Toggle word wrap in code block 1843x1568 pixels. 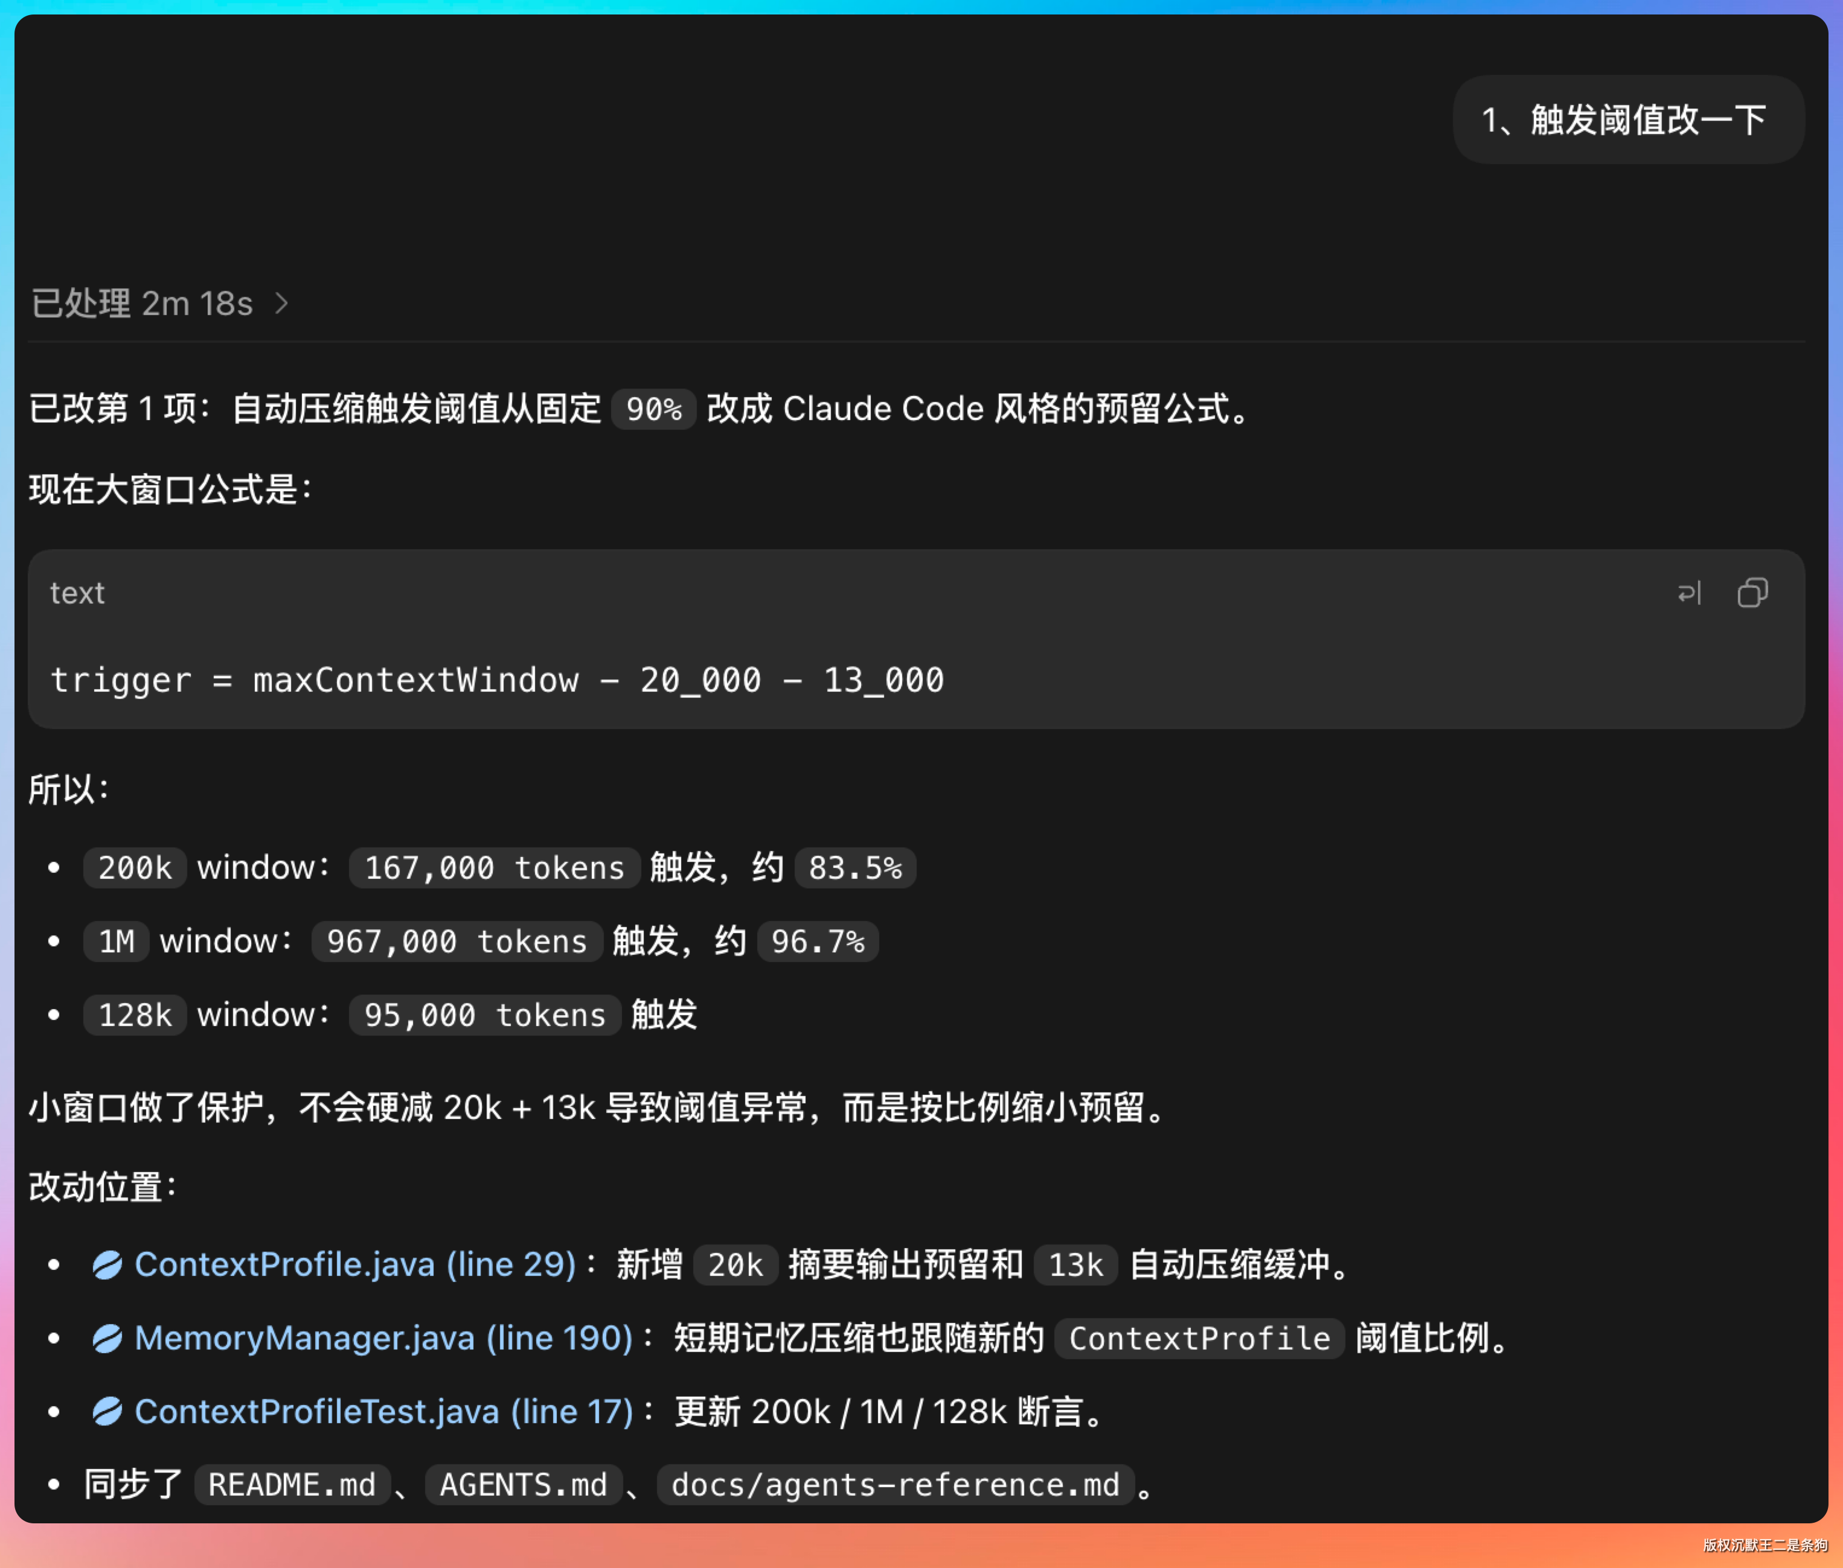(x=1689, y=593)
